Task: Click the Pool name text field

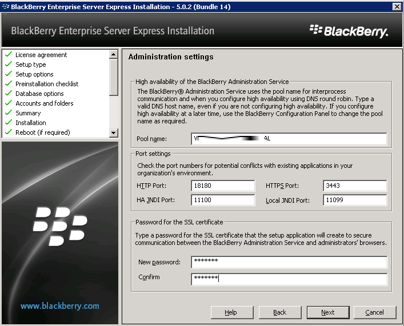Action: [x=289, y=139]
